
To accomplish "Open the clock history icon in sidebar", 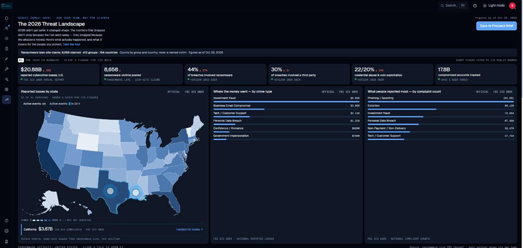I will (x=6, y=38).
